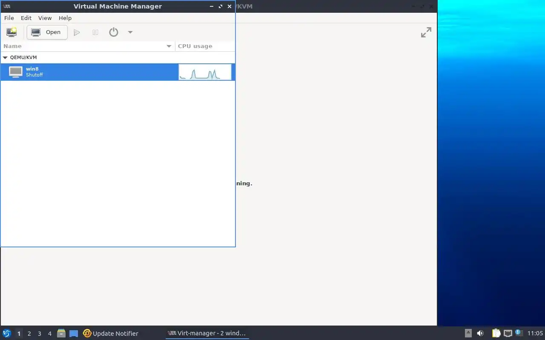Screen dimensions: 545x340
Task: Open the volume control tray icon
Action: (480, 333)
